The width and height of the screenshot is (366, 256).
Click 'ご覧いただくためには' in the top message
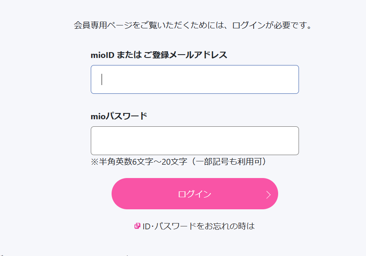tap(181, 25)
